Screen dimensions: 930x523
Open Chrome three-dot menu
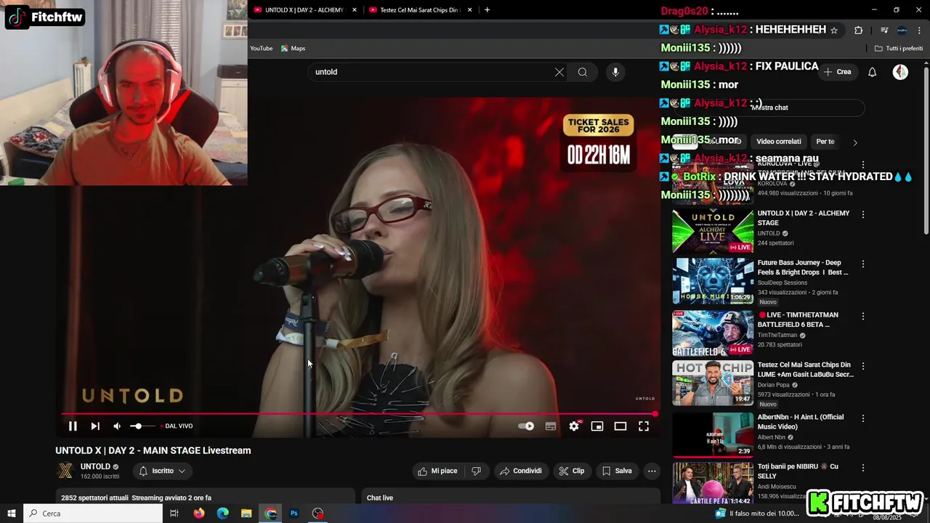pos(920,30)
